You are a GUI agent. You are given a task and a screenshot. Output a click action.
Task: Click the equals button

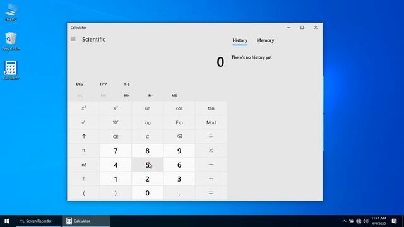pos(211,193)
